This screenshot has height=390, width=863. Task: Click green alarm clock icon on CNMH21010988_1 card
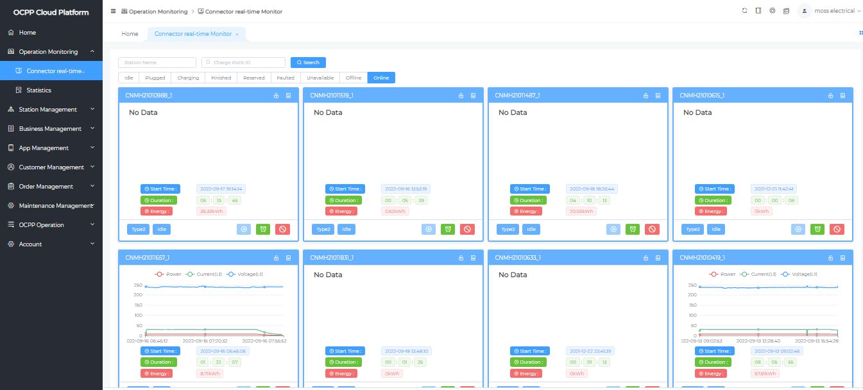[263, 229]
